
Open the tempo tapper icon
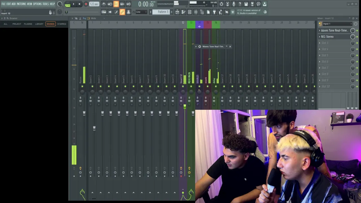[x=221, y=12]
